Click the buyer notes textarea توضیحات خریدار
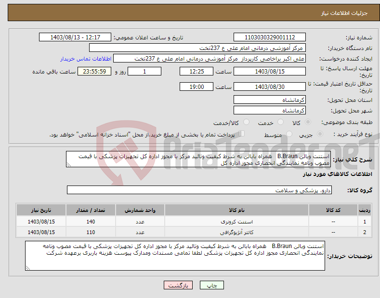 coord(175,256)
